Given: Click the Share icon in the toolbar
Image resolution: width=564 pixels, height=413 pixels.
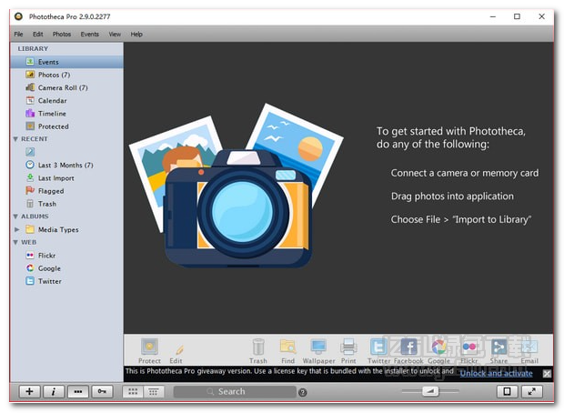Looking at the screenshot, I should (x=499, y=347).
